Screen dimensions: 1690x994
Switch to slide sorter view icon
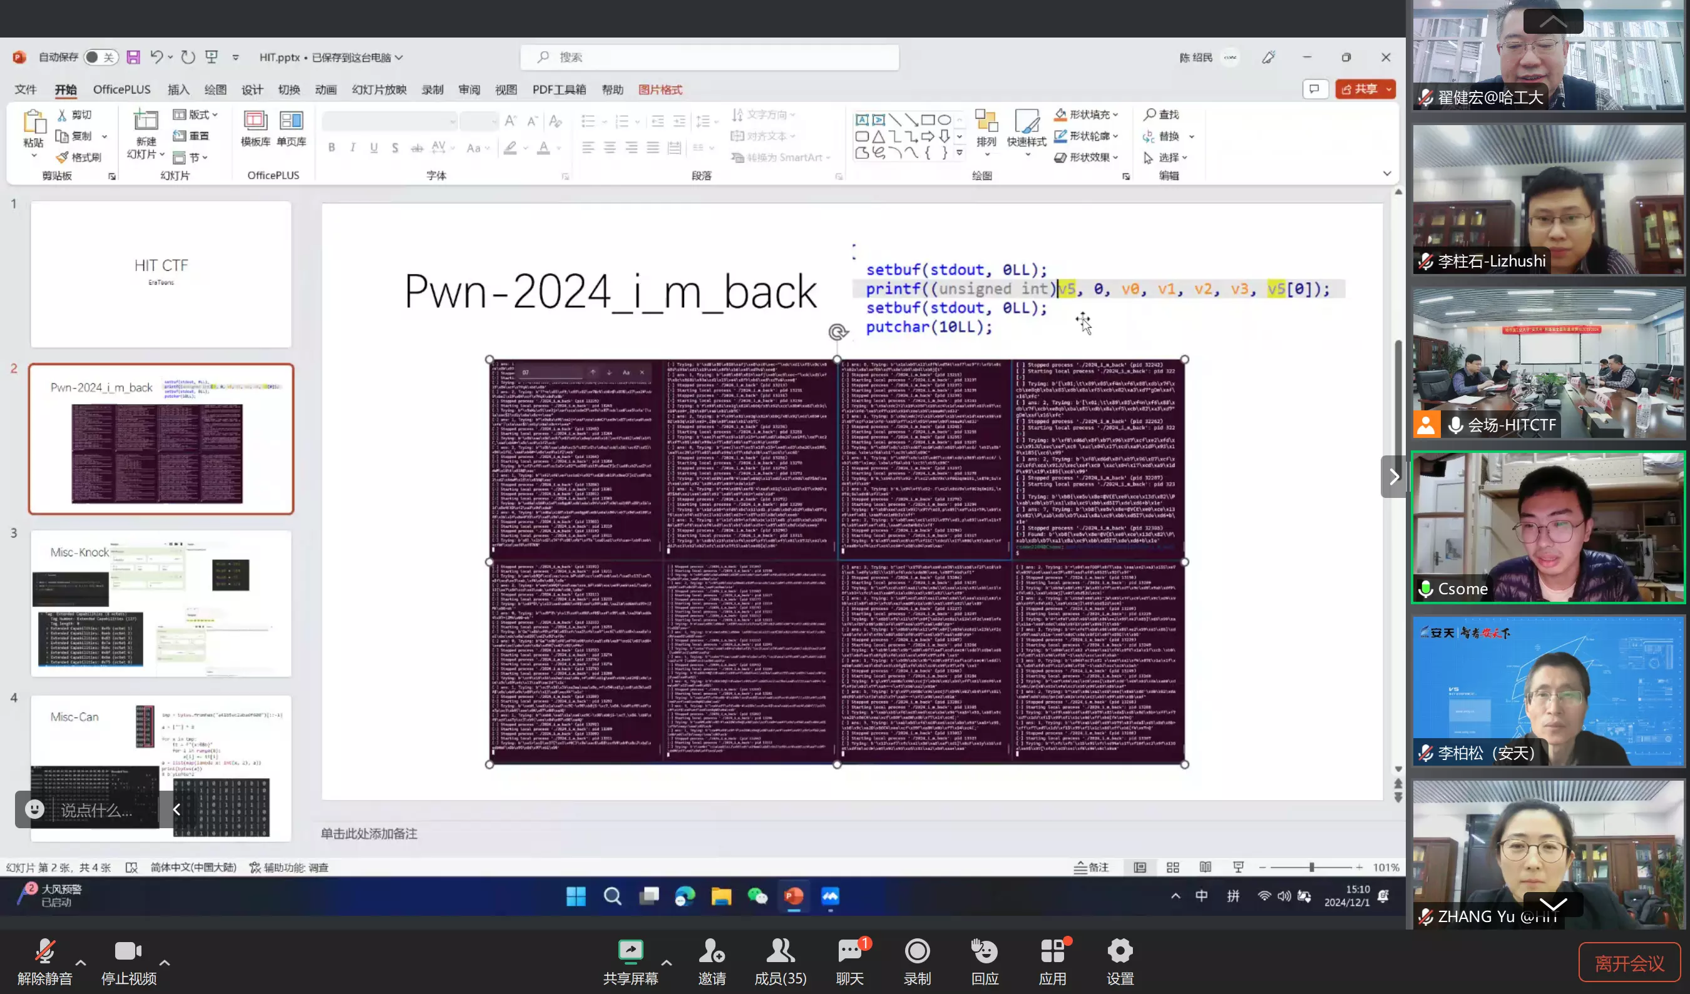point(1173,867)
